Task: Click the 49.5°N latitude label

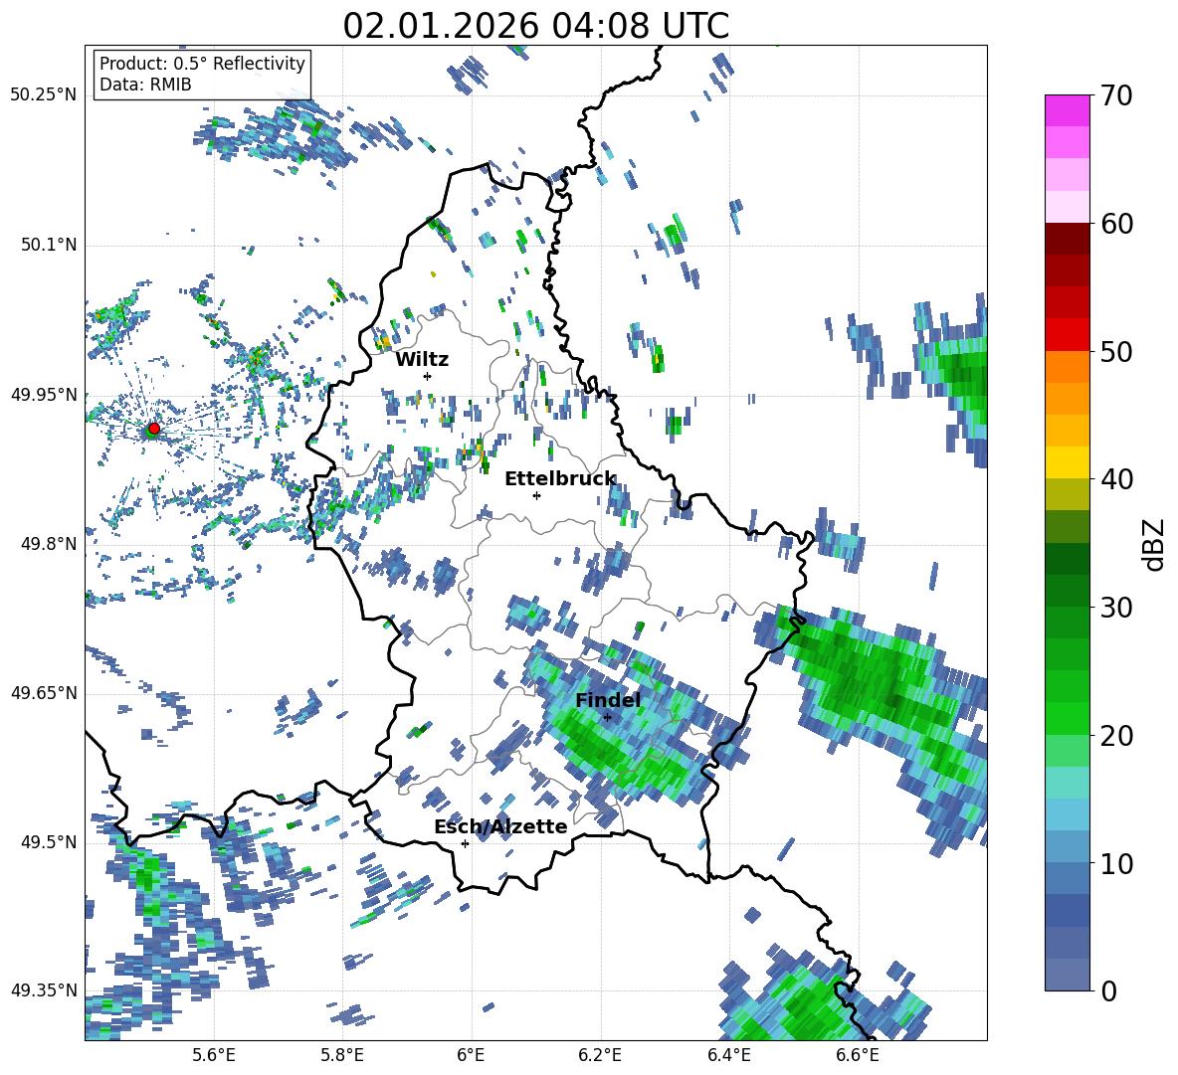Action: click(x=49, y=841)
